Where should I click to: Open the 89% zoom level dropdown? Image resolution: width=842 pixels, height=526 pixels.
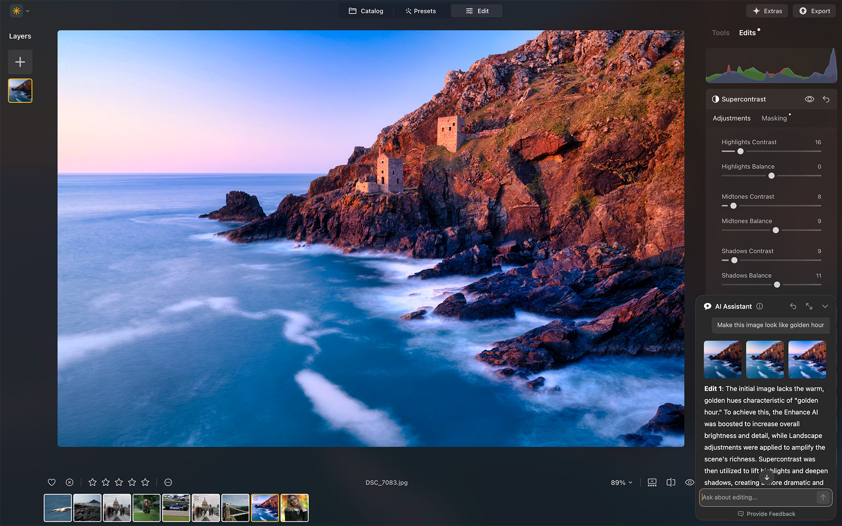tap(621, 482)
